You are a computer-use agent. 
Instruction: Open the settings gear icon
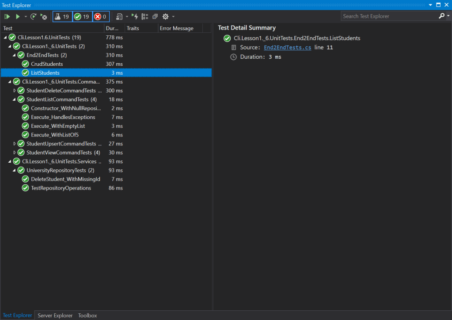165,16
